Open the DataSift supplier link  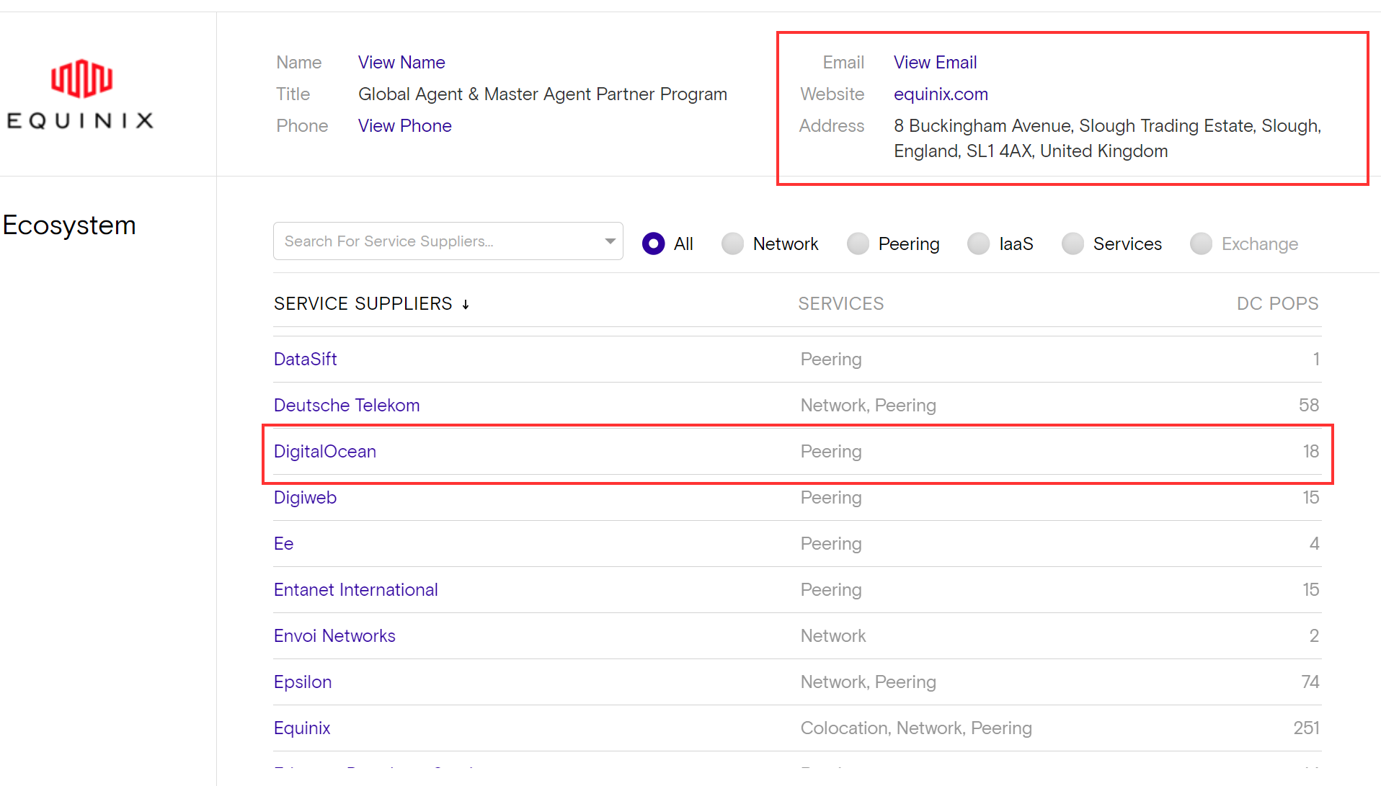pos(305,359)
